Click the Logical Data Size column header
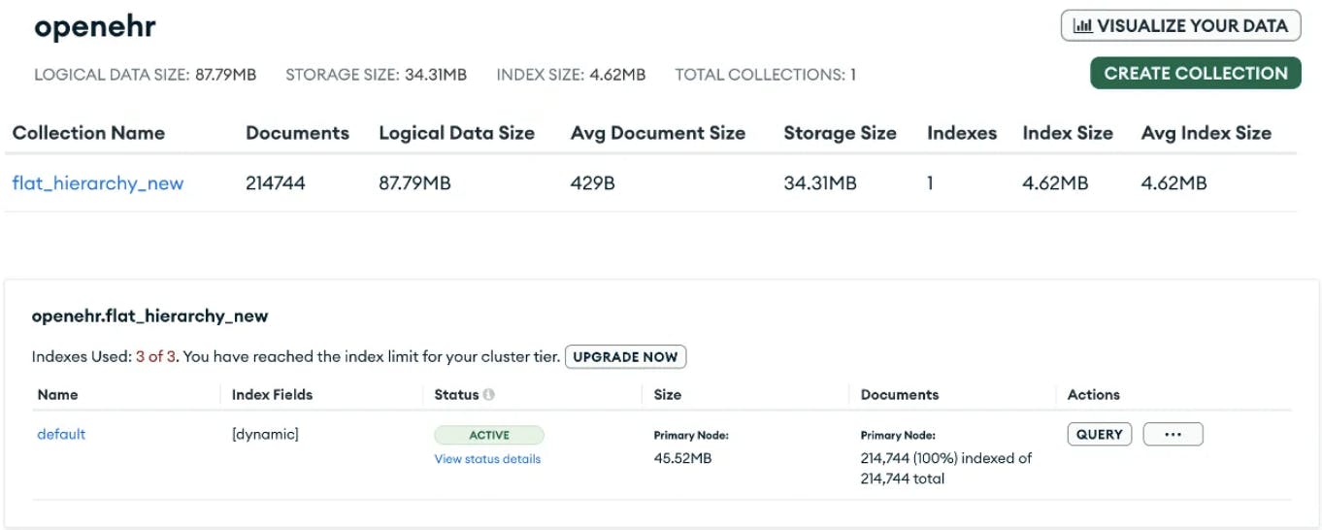The height and width of the screenshot is (530, 1322). 456,133
